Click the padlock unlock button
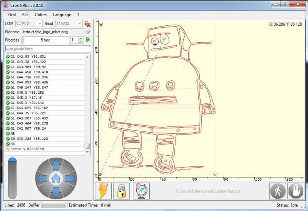 pos(122,191)
